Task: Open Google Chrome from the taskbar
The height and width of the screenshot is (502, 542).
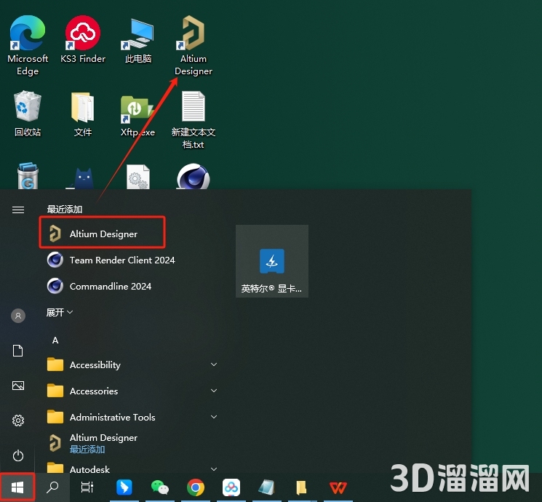Action: (196, 487)
